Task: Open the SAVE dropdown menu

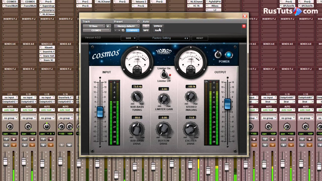Action: tap(129, 38)
